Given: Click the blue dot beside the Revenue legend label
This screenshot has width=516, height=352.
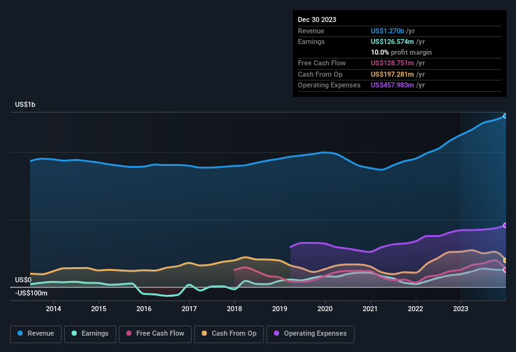Looking at the screenshot, I should pyautogui.click(x=21, y=334).
